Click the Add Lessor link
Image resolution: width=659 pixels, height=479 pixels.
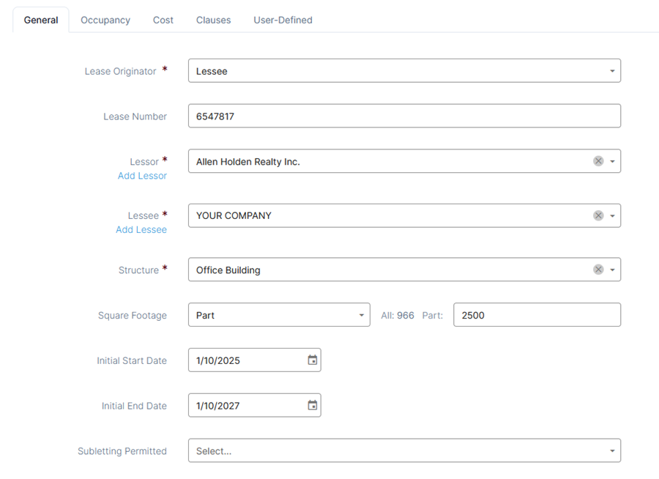click(142, 176)
